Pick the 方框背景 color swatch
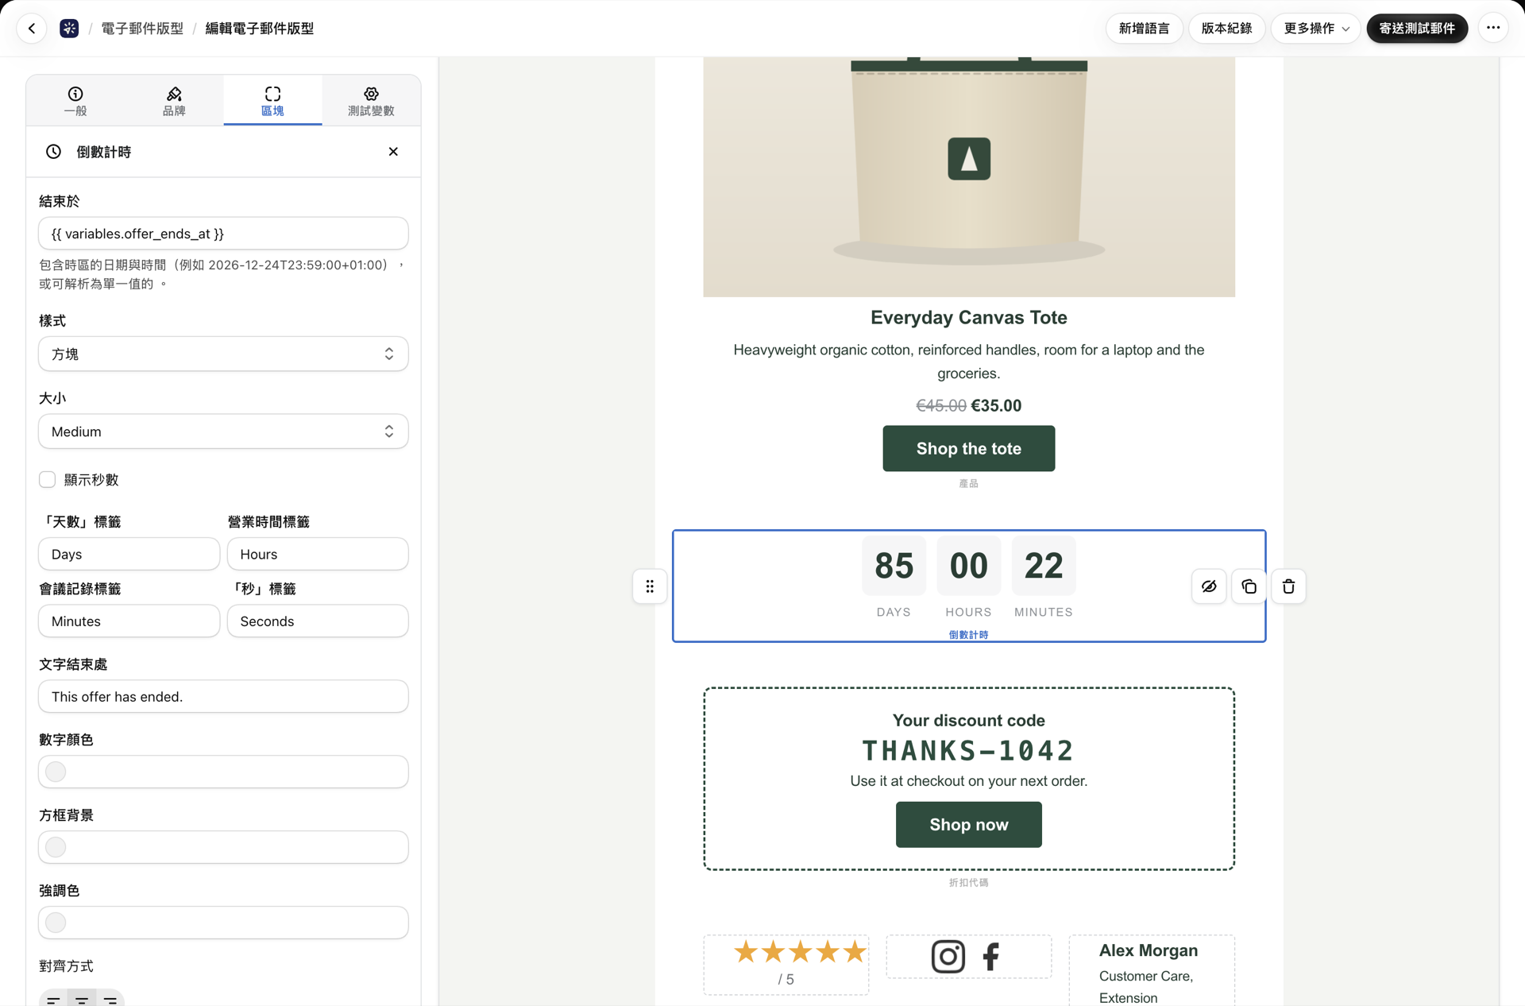This screenshot has width=1525, height=1006. pyautogui.click(x=56, y=847)
